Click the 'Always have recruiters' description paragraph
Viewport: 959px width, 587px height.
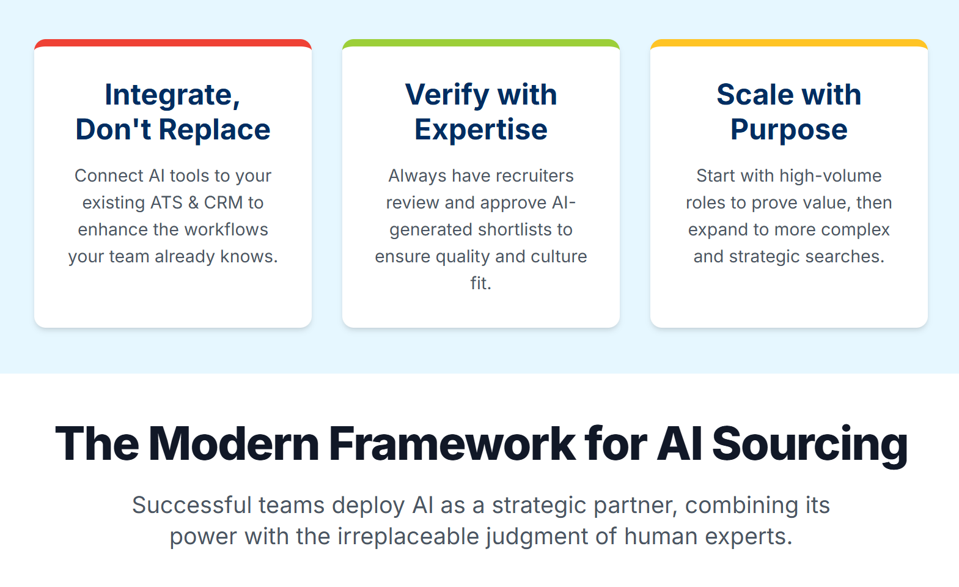[481, 229]
